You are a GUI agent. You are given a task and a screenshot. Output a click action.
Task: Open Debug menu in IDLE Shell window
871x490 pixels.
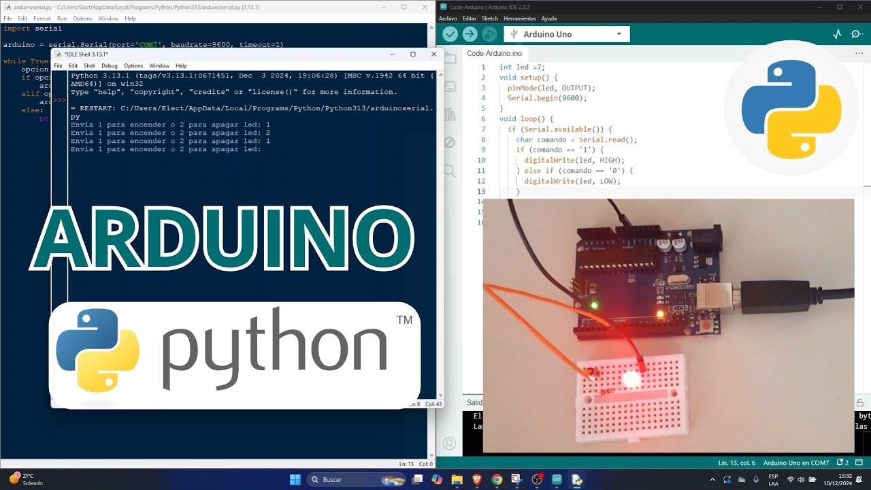pos(110,66)
